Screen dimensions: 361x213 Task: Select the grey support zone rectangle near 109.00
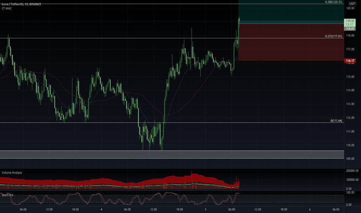[x=172, y=154]
